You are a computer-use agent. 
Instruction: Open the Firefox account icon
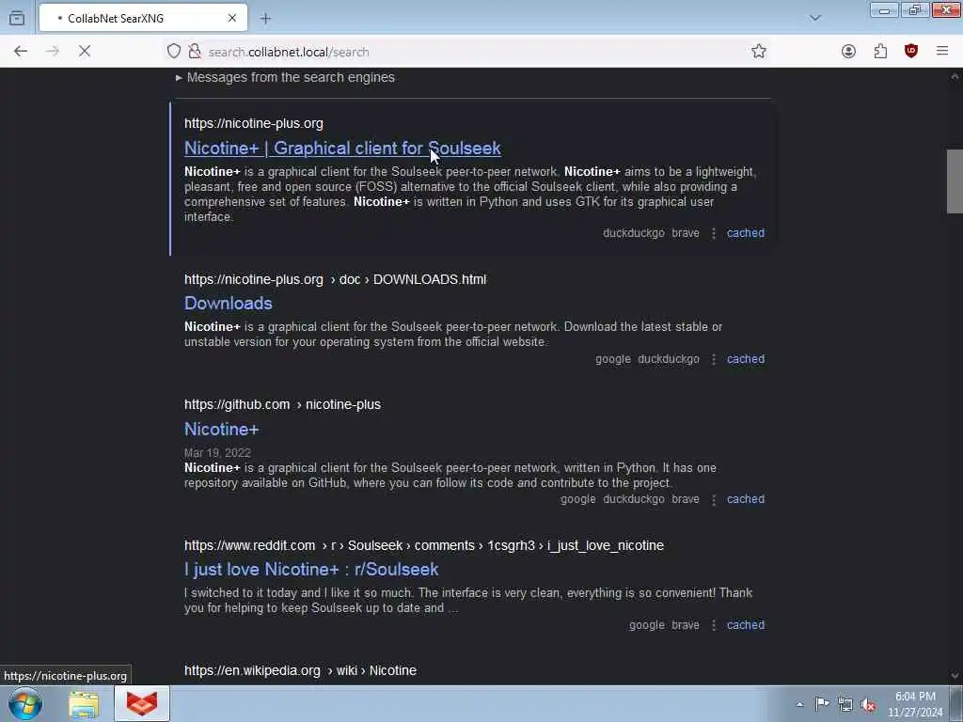(848, 52)
